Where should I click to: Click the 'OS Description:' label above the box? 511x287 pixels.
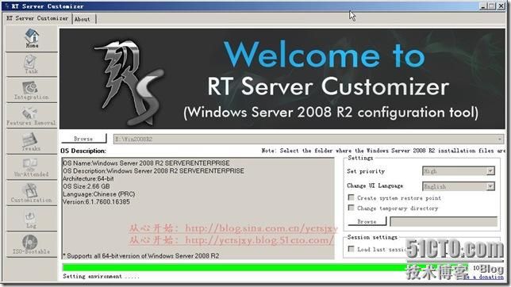point(83,151)
